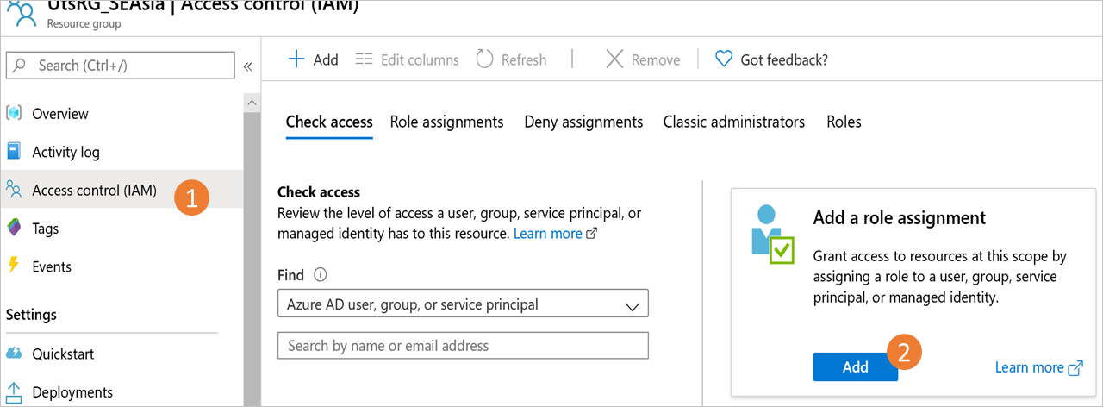Click the Find info circle icon
The height and width of the screenshot is (407, 1103).
321,275
